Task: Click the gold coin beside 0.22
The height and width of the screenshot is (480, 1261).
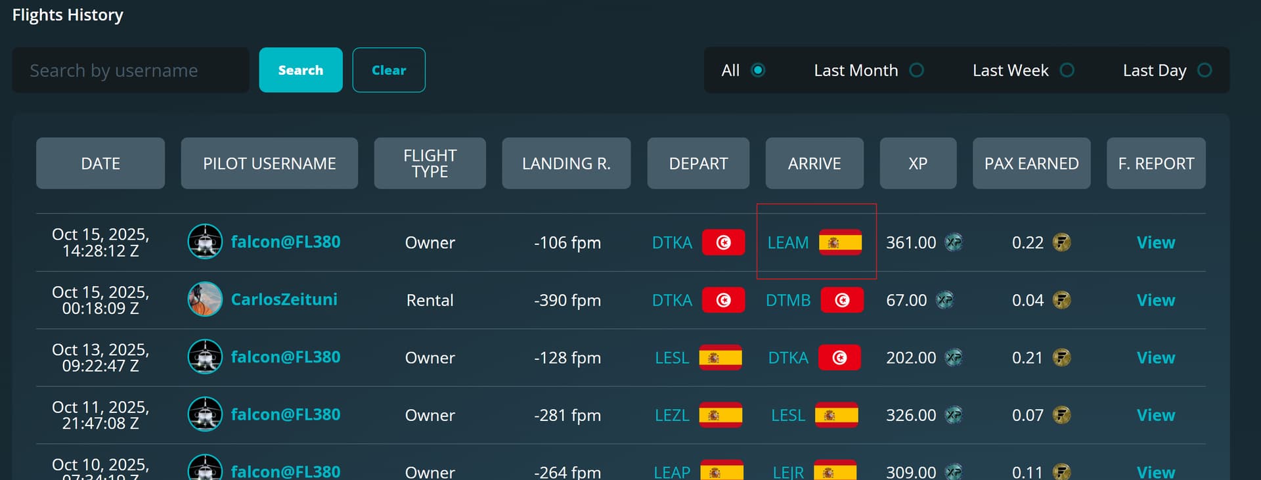Action: 1061,242
